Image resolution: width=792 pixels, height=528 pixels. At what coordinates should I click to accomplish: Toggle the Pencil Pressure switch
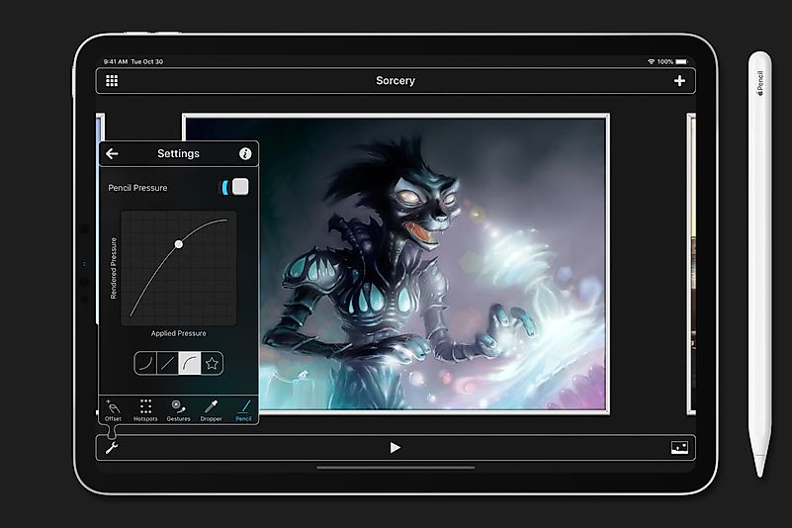234,187
